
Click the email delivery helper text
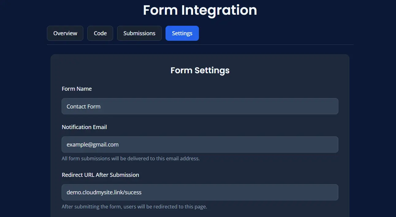pyautogui.click(x=131, y=159)
